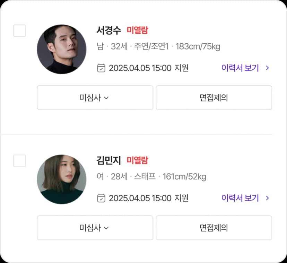Screen dimensions: 287x263
Task: Open 서경수's profile photo
Action: point(62,49)
